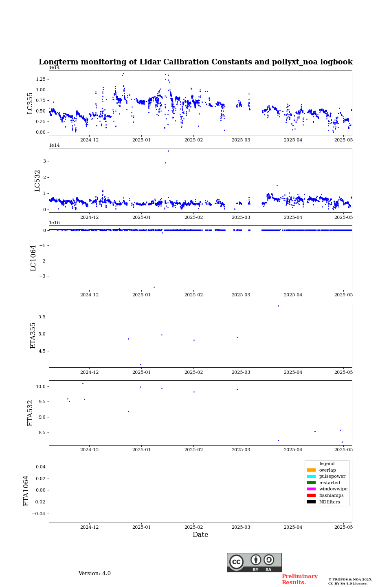The image size is (391, 587).
Task: Click the Version 4.0 label
Action: point(94,574)
